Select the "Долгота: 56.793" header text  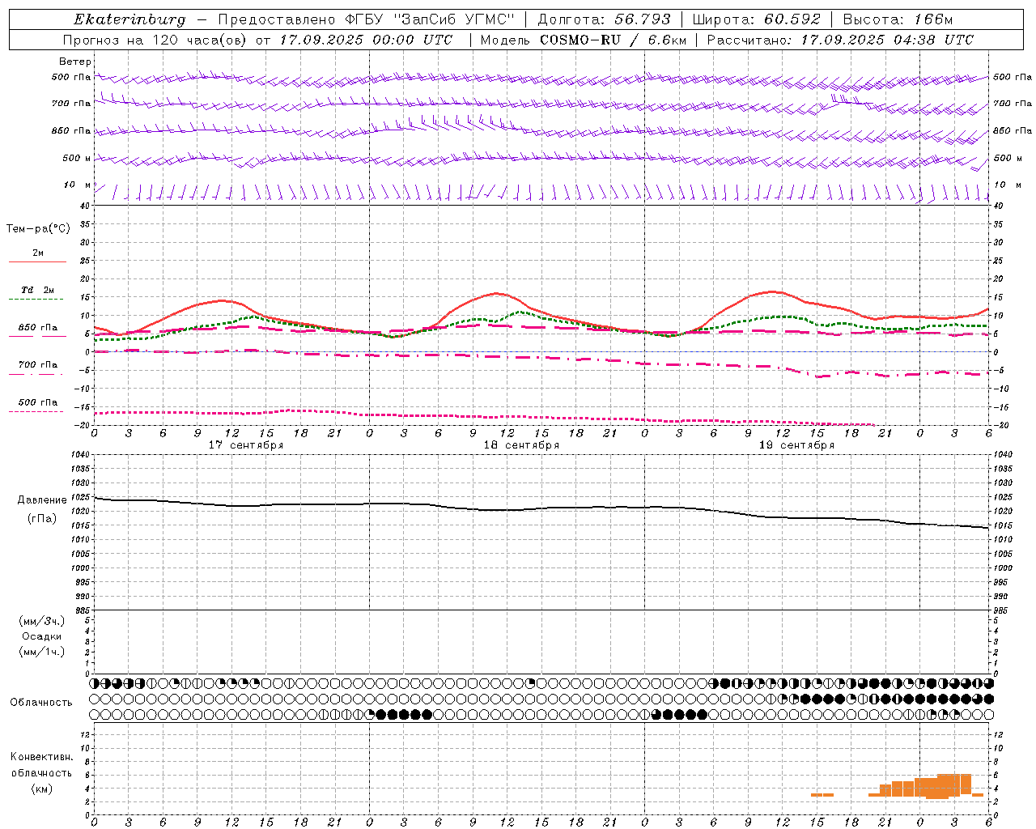pyautogui.click(x=605, y=19)
